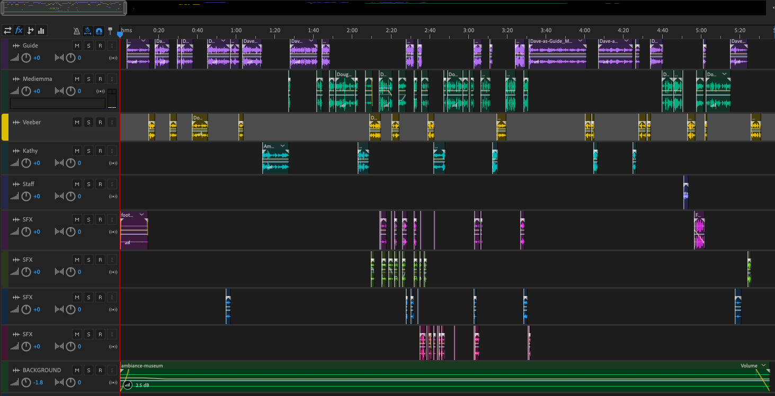Open the footsteps clip dropdown arrow
This screenshot has height=396, width=775.
(142, 215)
